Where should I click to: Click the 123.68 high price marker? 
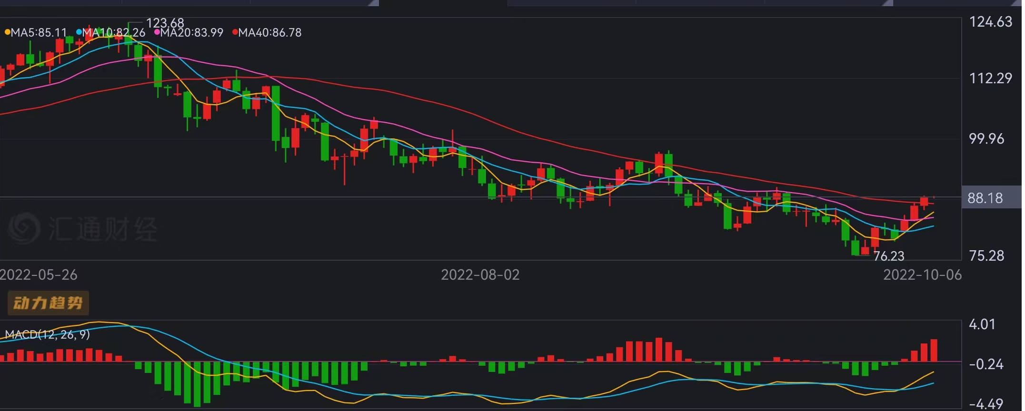(x=165, y=23)
